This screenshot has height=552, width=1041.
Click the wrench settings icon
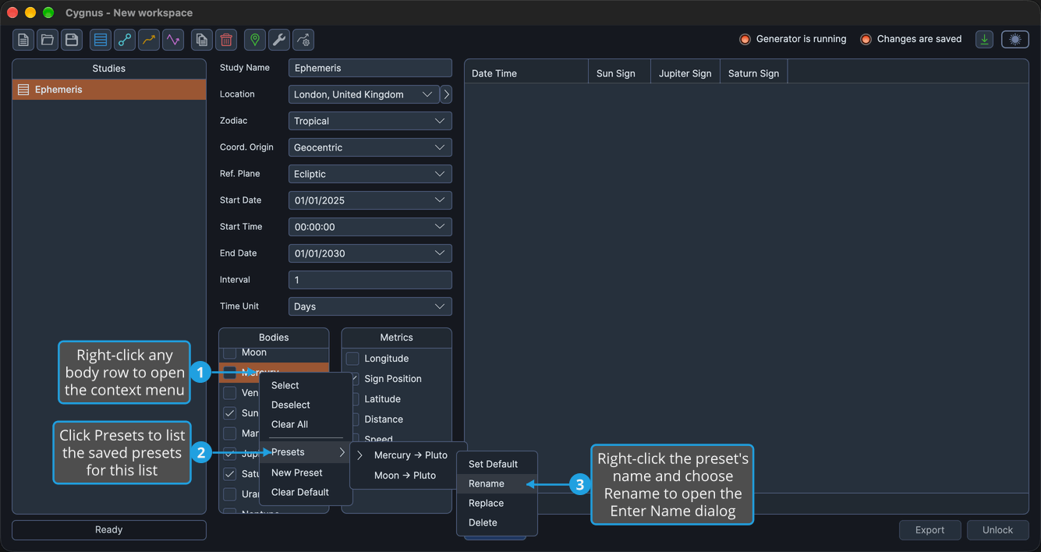pyautogui.click(x=279, y=40)
